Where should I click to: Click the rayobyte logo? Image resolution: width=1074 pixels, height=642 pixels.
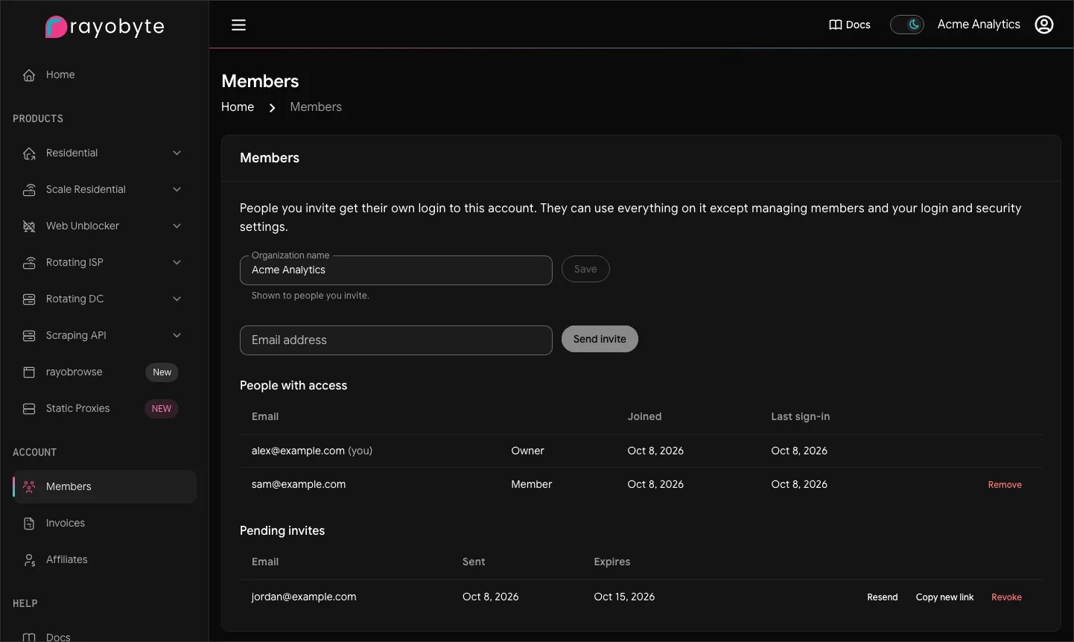[104, 27]
